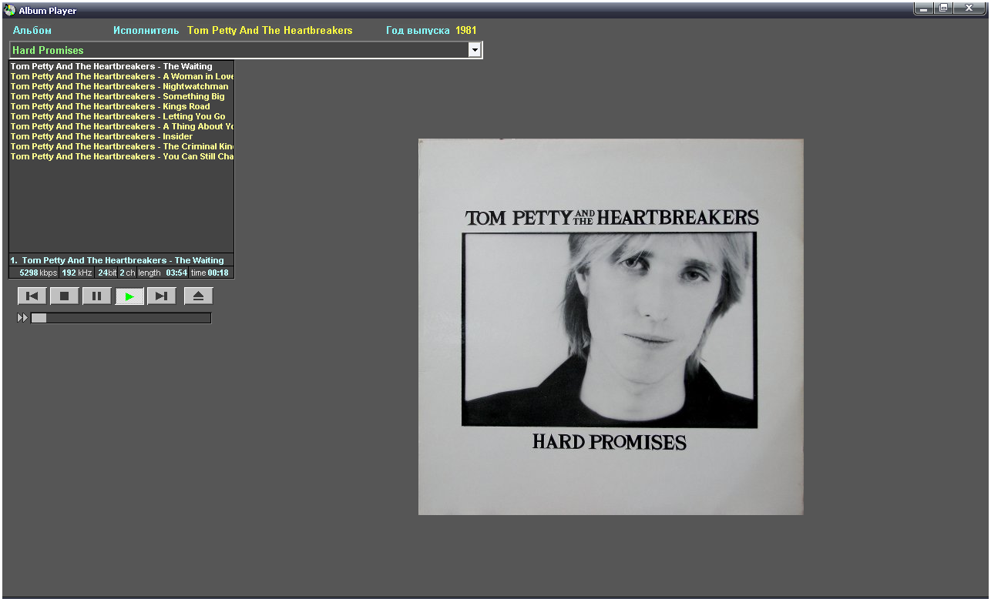Click the Album Player title bar icon
Image resolution: width=991 pixels, height=599 pixels.
tap(9, 10)
